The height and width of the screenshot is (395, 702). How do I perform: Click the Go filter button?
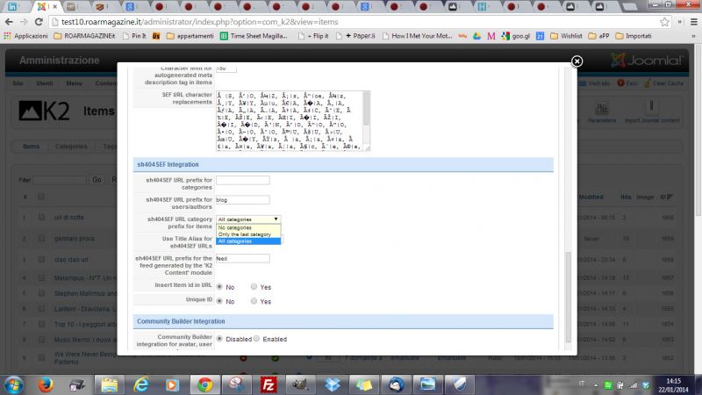[97, 180]
